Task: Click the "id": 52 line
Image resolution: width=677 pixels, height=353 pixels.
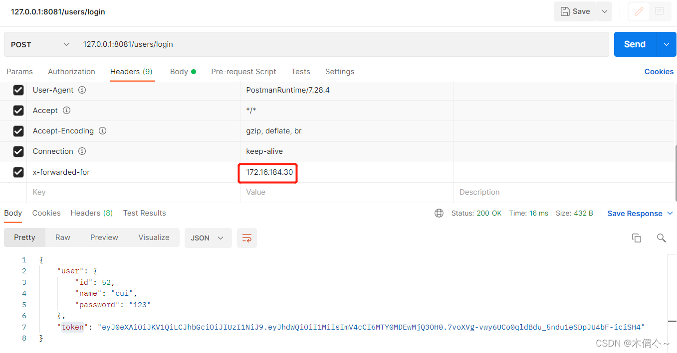Action: coord(95,282)
